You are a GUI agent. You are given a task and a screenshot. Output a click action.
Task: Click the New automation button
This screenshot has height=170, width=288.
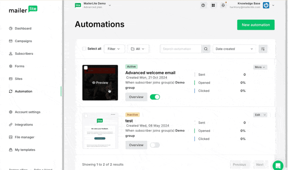click(x=256, y=25)
